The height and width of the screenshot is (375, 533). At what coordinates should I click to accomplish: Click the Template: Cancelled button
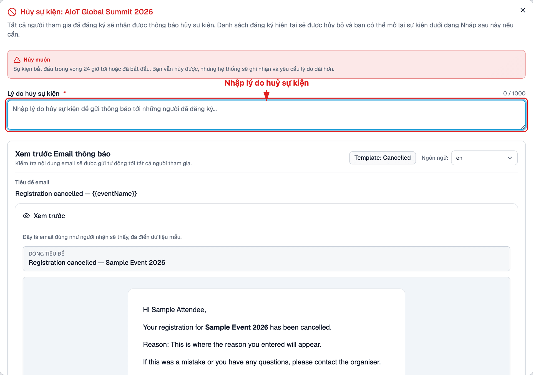click(x=382, y=158)
